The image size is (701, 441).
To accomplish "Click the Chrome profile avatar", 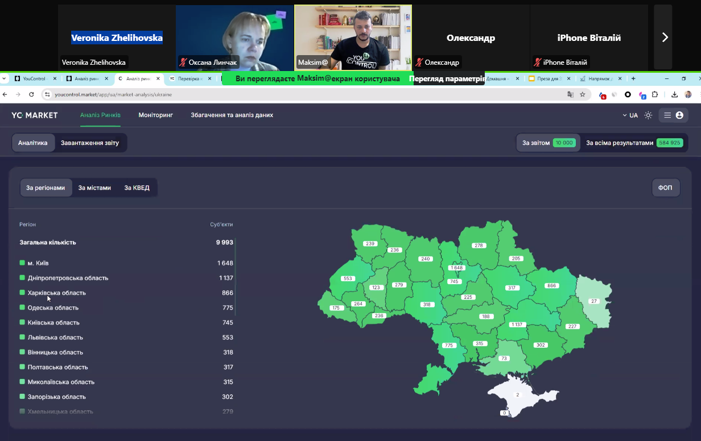I will pyautogui.click(x=688, y=94).
